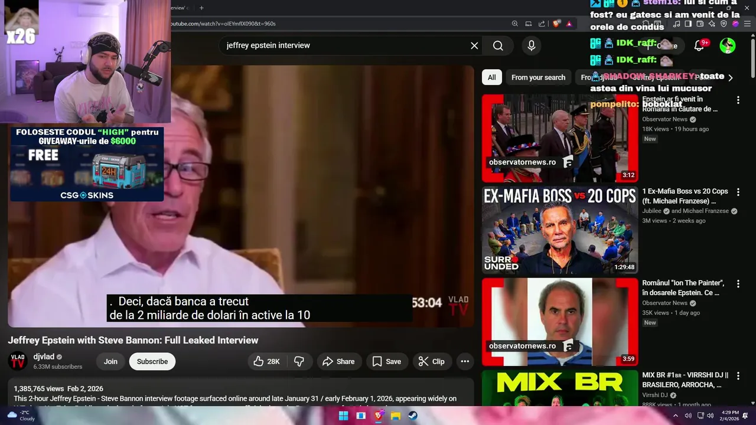Like the video with thumbs up
The image size is (756, 425).
(266, 361)
